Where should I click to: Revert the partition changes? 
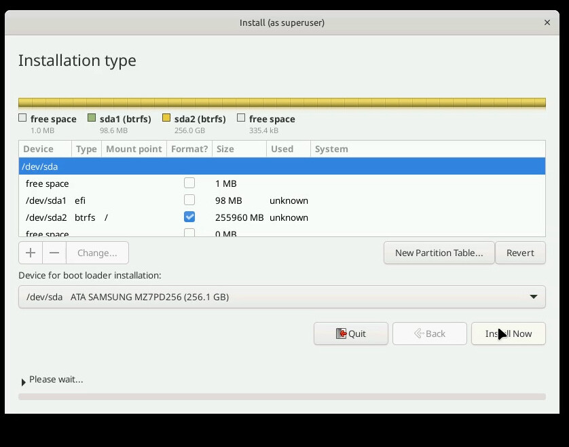pos(520,253)
